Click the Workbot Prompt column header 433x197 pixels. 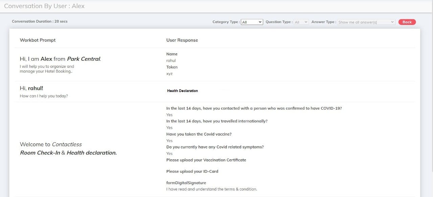[38, 40]
